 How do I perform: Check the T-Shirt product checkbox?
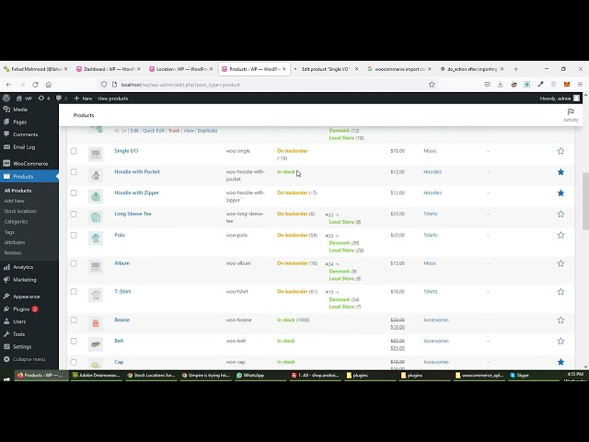coord(74,292)
